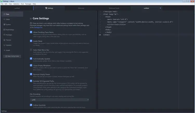
Task: Open the Editor settings section
Action: coord(12,19)
